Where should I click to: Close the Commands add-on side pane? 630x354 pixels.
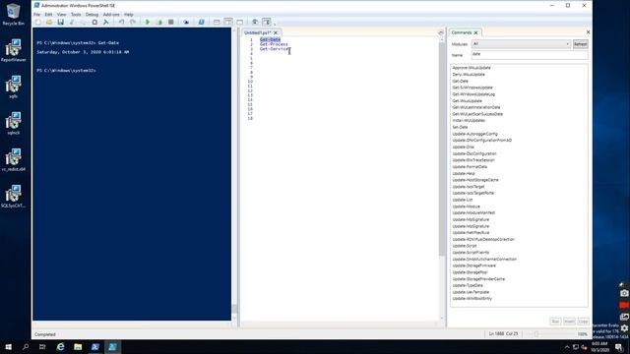click(x=588, y=32)
